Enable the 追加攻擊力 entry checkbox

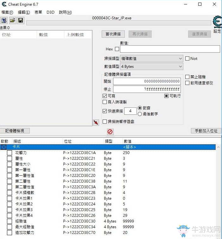click(x=10, y=233)
